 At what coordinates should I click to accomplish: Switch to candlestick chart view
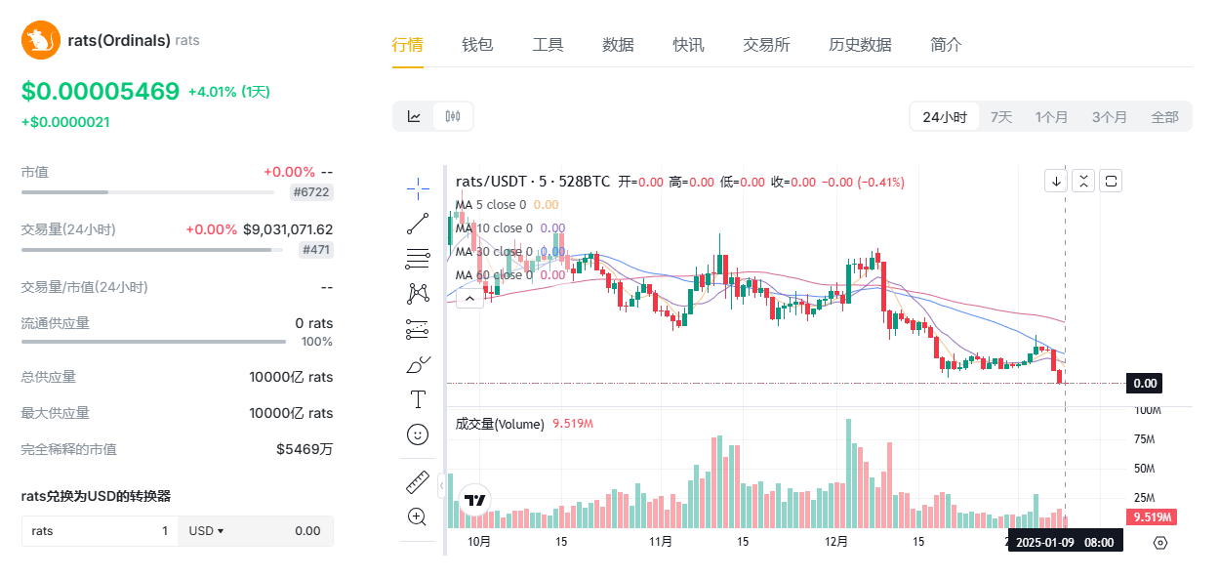click(453, 116)
